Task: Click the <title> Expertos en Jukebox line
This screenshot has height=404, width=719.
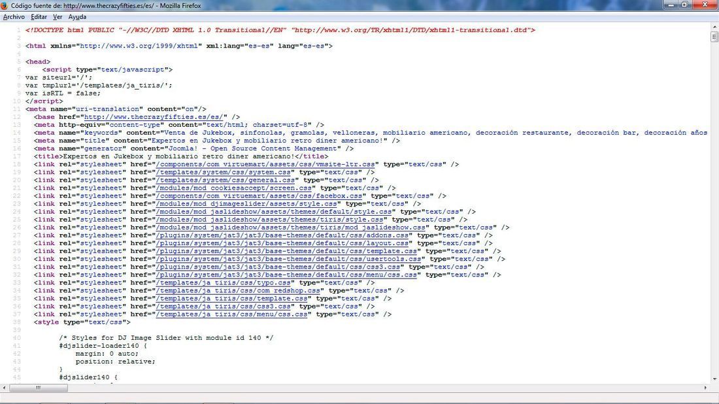Action: coord(180,156)
